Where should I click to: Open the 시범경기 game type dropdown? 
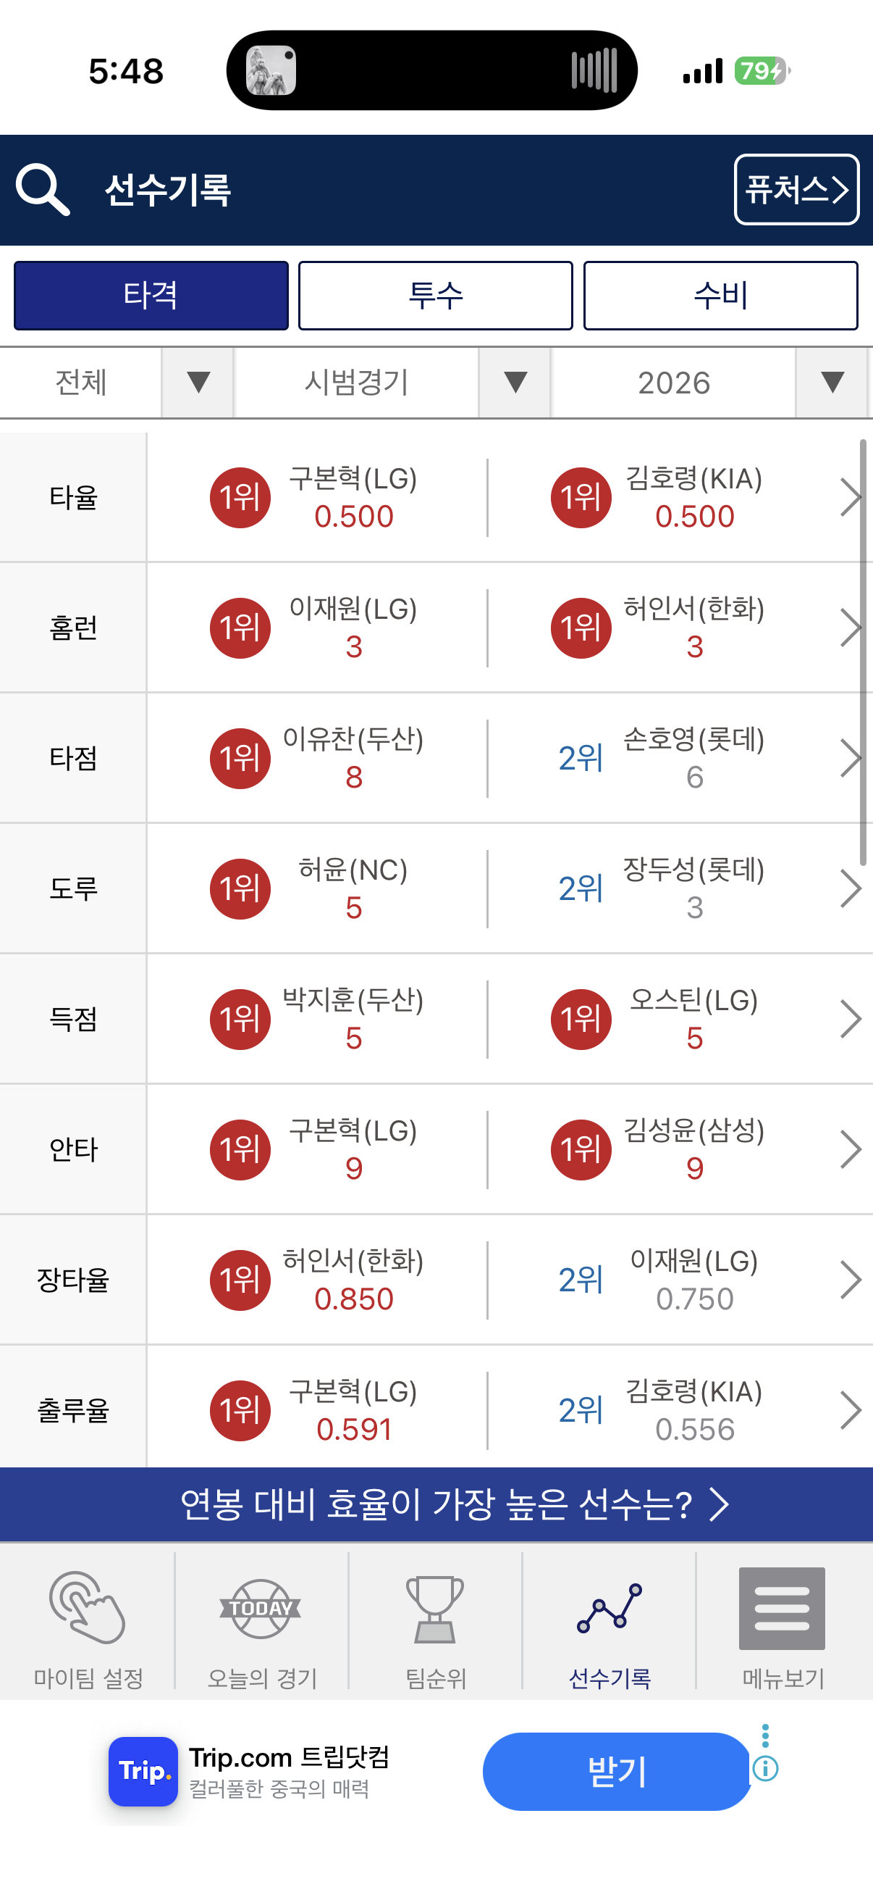392,383
